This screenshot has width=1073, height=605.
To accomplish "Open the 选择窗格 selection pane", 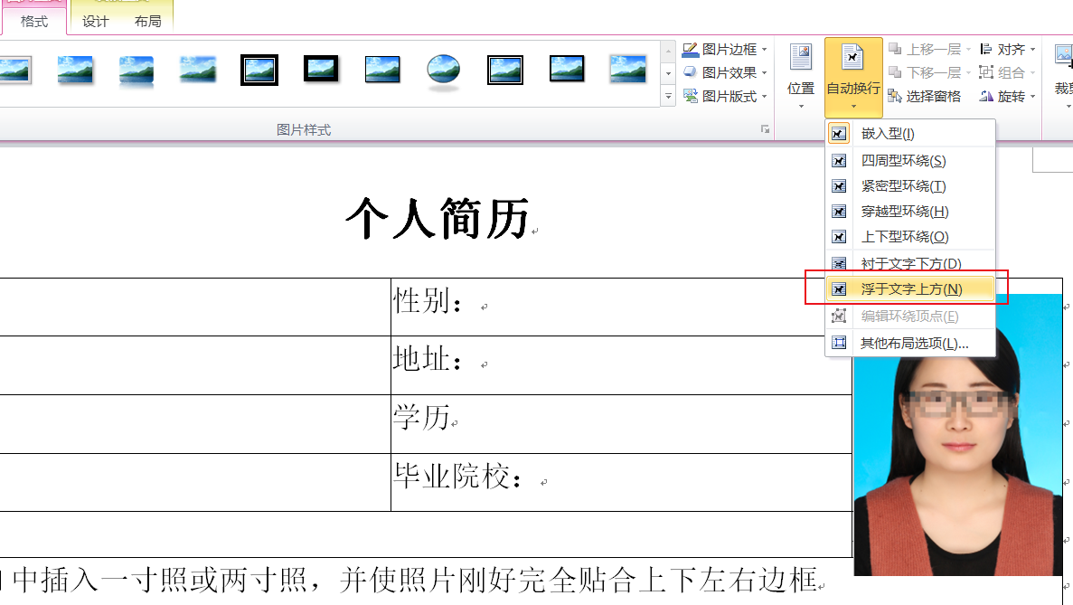I will pos(925,97).
